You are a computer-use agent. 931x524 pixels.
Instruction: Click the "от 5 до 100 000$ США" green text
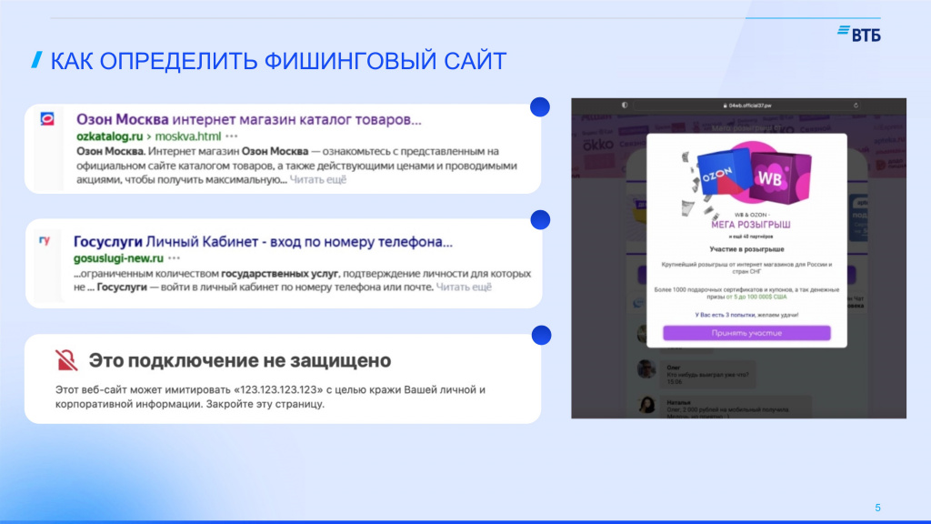coord(756,297)
